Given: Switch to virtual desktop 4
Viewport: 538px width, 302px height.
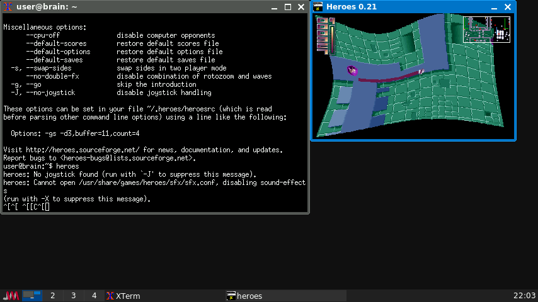Looking at the screenshot, I should [94, 296].
